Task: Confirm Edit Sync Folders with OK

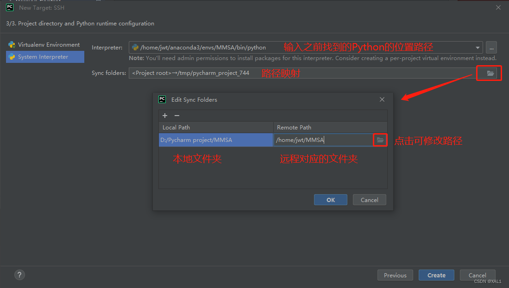Action: [331, 200]
